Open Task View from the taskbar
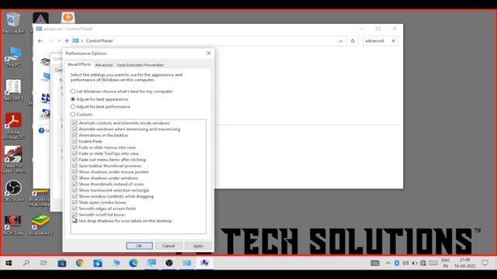The image size is (497, 279). 43,263
